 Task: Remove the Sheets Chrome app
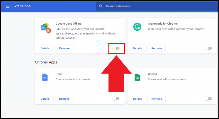157,99
